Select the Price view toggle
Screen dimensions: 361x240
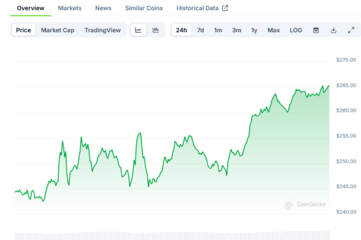(x=24, y=30)
